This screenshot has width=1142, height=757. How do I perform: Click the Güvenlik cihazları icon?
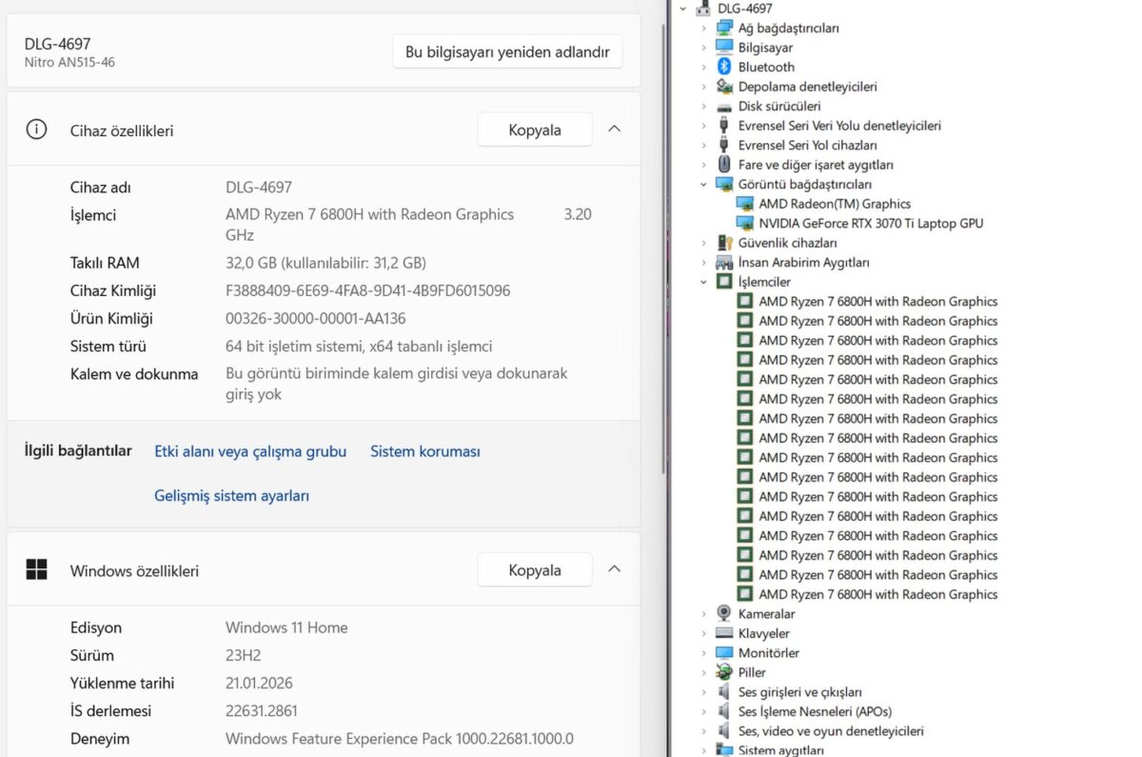[724, 242]
